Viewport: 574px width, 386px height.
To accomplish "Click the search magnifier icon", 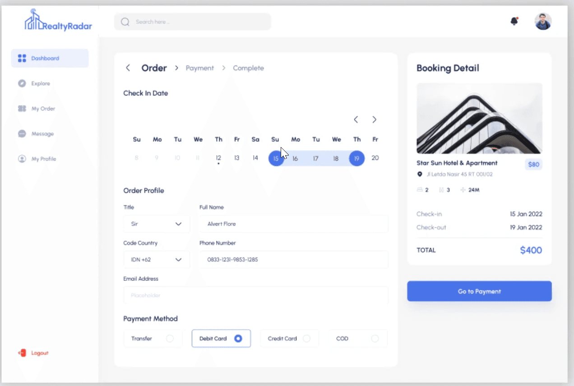I will click(x=125, y=22).
